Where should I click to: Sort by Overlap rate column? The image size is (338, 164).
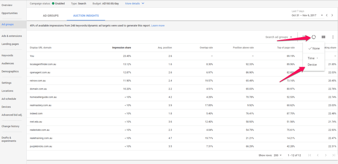point(206,47)
